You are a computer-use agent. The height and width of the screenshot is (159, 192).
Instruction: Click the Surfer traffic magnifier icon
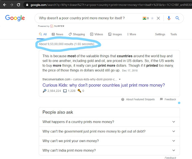click(44, 91)
